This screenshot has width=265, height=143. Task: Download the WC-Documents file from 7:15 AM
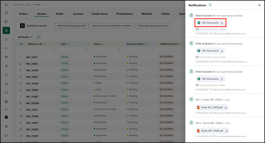pos(222,79)
